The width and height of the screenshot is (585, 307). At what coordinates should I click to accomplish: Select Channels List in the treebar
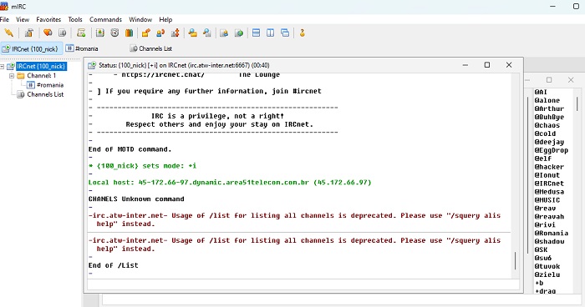click(45, 94)
